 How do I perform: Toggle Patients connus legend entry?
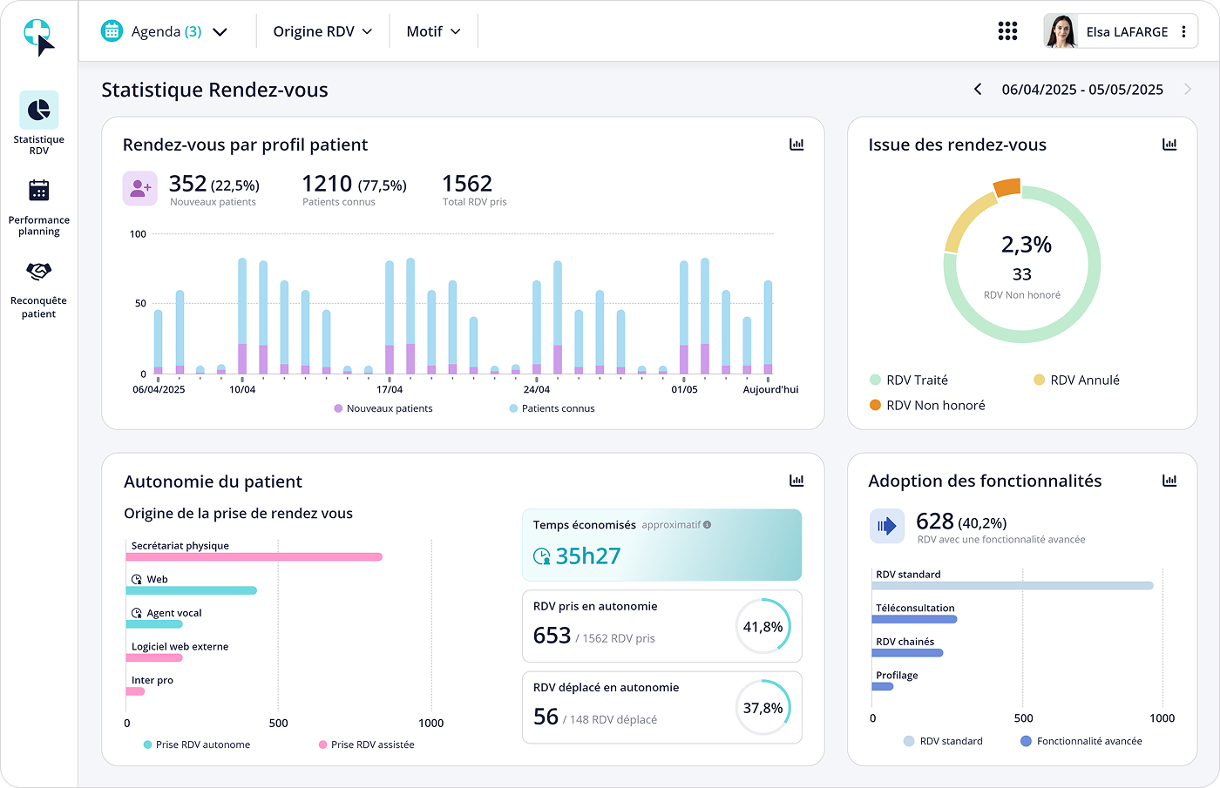tap(552, 408)
